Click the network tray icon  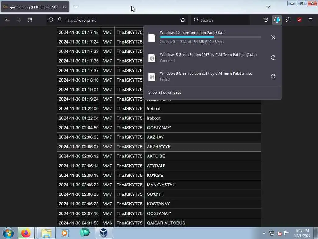(271, 233)
